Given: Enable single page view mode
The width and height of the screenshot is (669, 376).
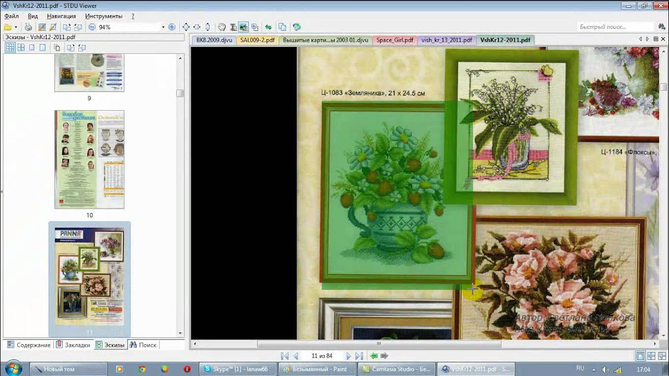Looking at the screenshot, I should click(640, 356).
